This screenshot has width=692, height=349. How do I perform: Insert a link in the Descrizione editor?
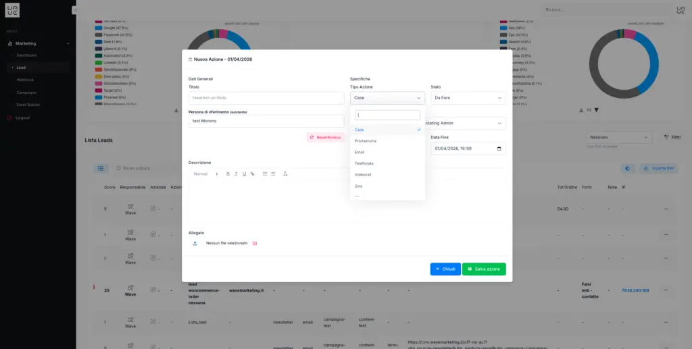coord(253,174)
